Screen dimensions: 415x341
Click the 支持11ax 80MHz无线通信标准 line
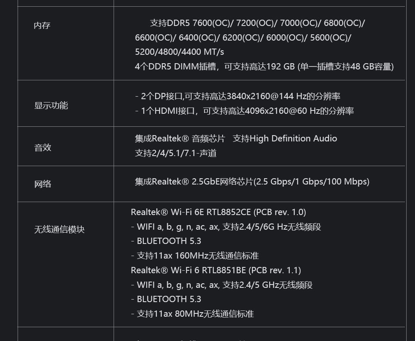tap(192, 314)
